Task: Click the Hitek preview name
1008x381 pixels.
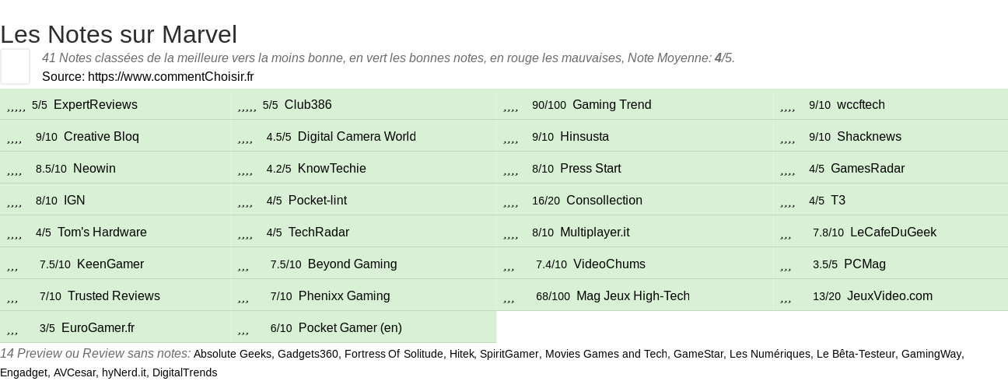Action: 461,354
